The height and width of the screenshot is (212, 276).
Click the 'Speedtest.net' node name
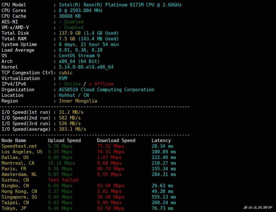[19, 146]
